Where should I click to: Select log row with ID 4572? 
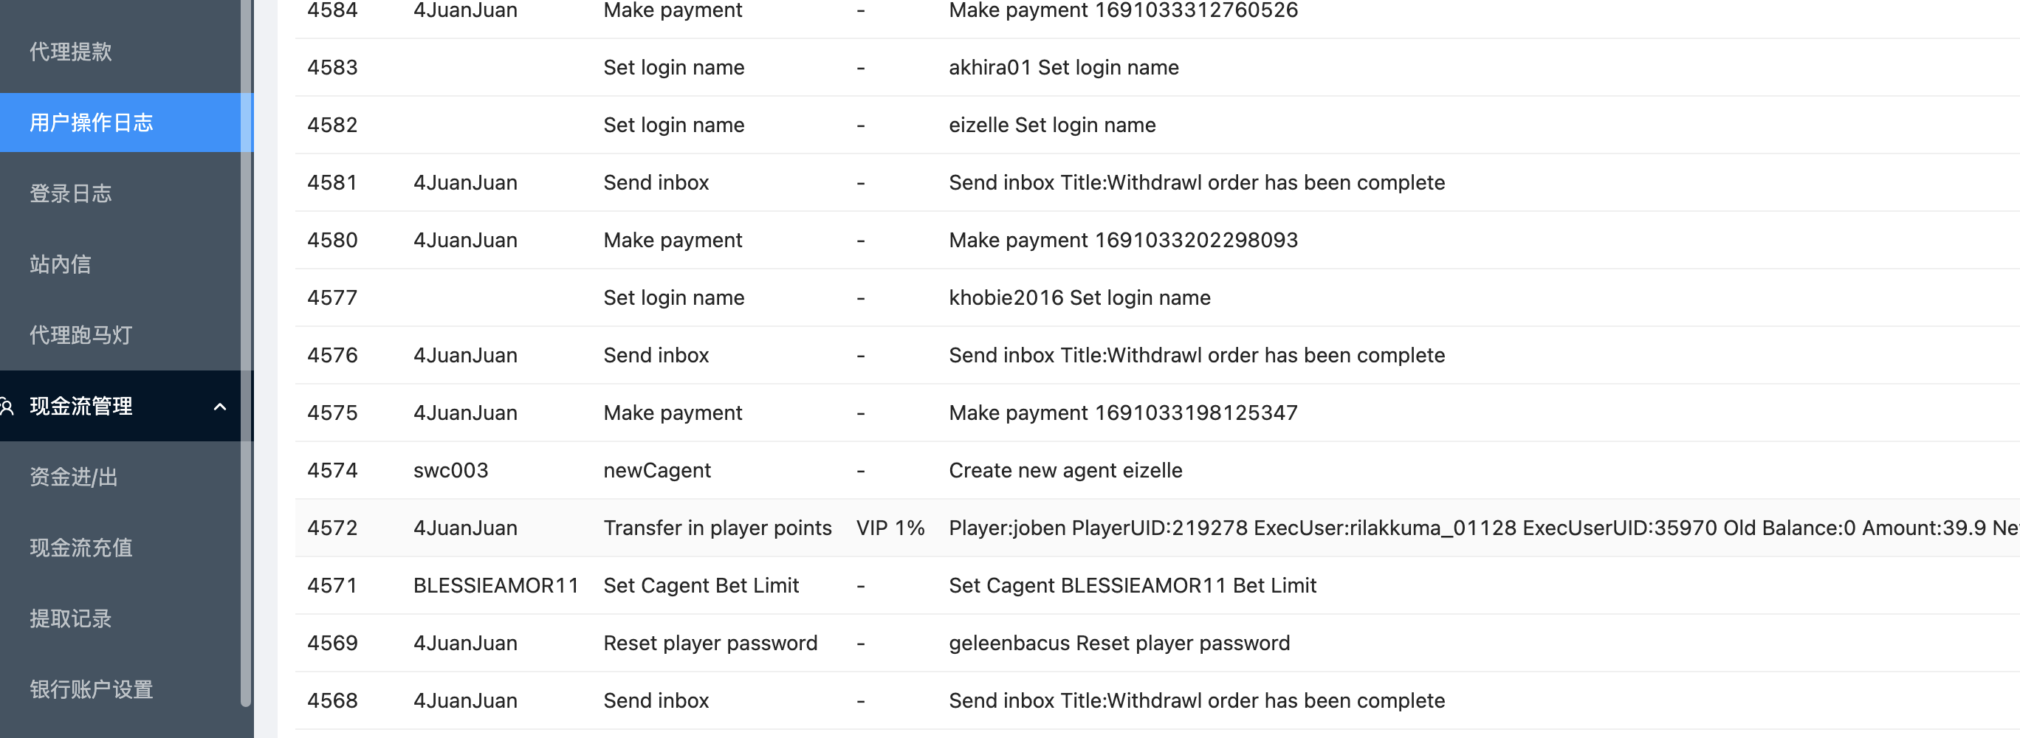331,528
